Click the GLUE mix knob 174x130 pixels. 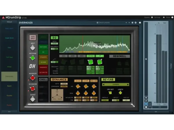(78, 86)
